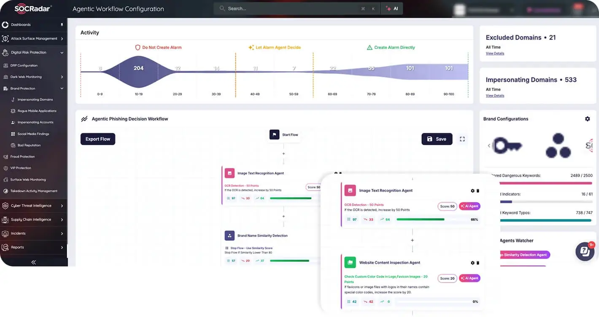Click the Brand Configurations gear icon

pos(587,119)
